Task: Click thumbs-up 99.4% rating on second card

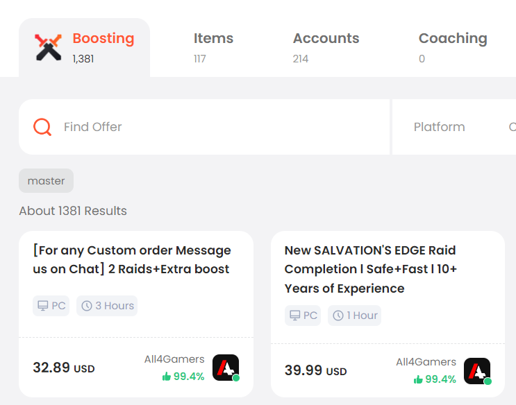Action: pyautogui.click(x=435, y=379)
